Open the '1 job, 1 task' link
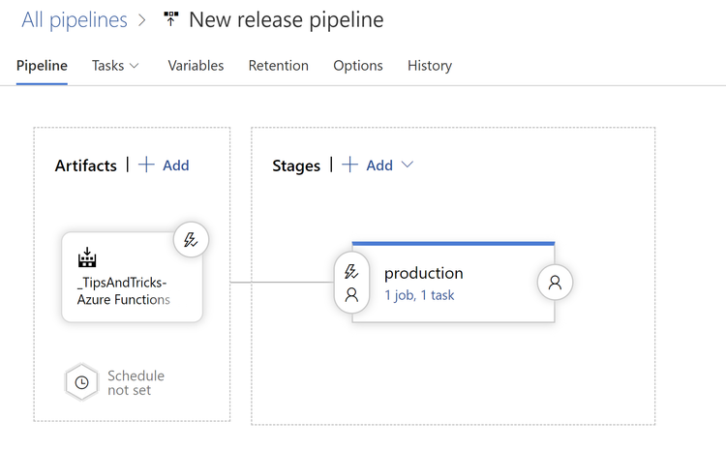This screenshot has height=451, width=726. click(419, 295)
